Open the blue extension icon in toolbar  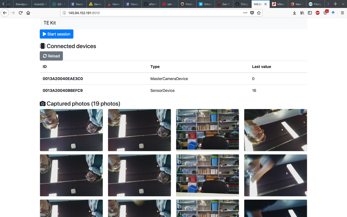(333, 13)
